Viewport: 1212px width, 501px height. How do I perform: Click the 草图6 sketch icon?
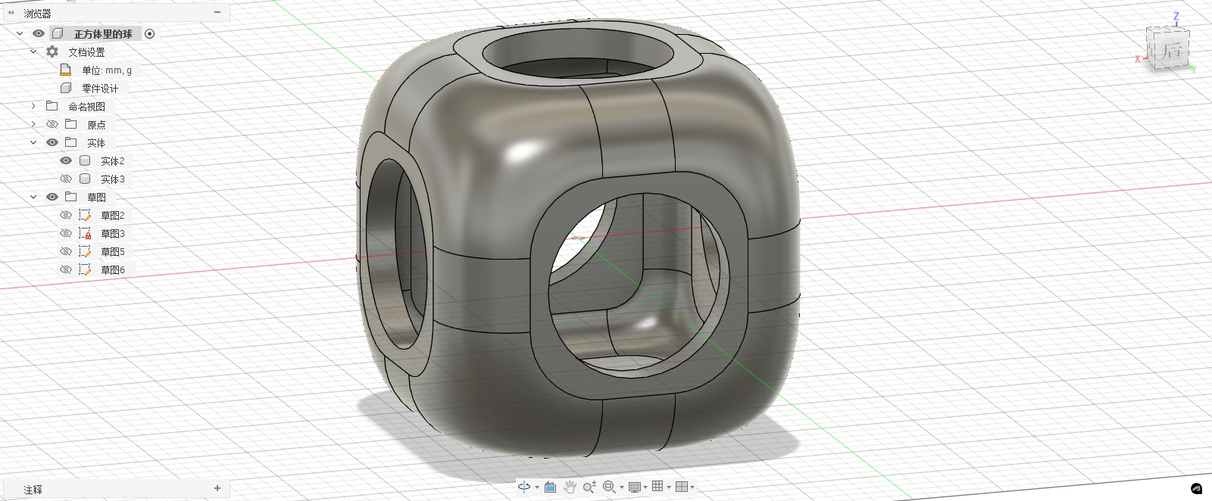tap(85, 269)
